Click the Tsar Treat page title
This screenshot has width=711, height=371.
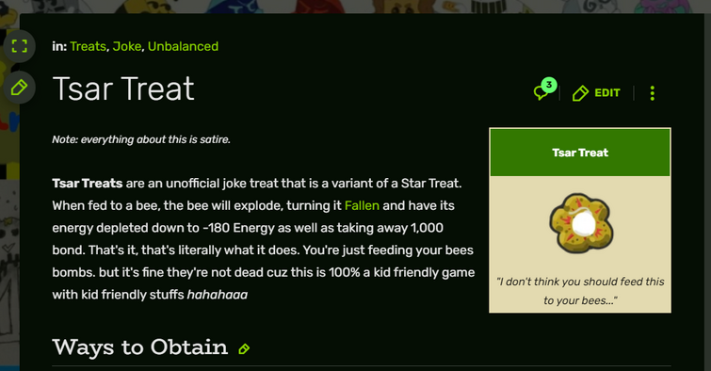[123, 89]
